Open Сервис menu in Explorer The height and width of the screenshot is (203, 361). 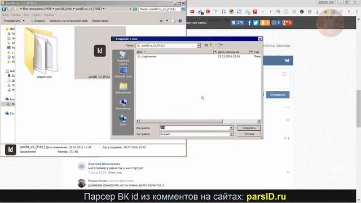(36, 15)
